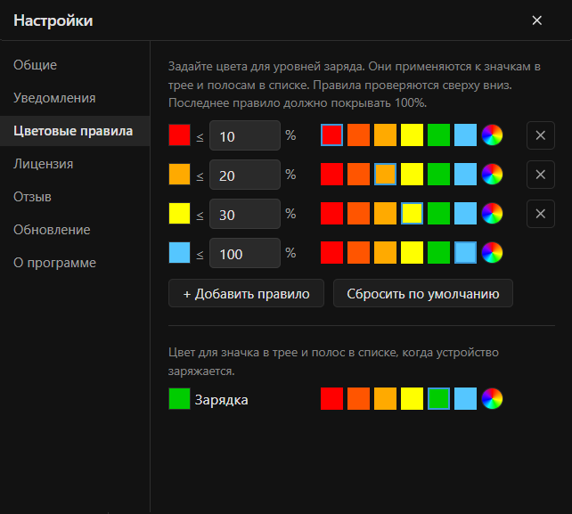This screenshot has width=572, height=514.
Task: Delete the 10% color rule
Action: [x=540, y=135]
